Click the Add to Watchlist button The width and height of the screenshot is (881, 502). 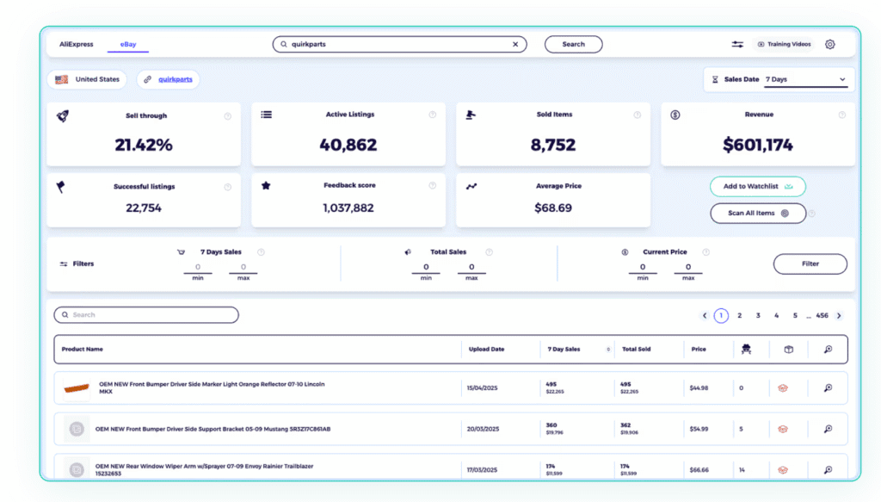[757, 186]
